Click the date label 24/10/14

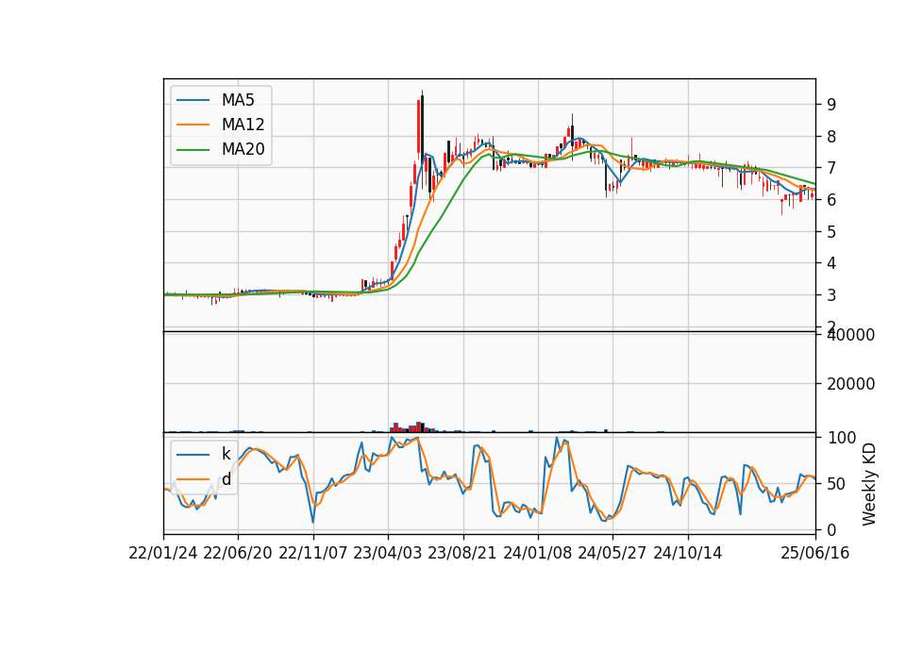[688, 553]
